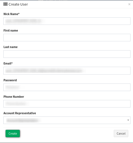Click the First name label
This screenshot has width=133, height=143.
[11, 30]
